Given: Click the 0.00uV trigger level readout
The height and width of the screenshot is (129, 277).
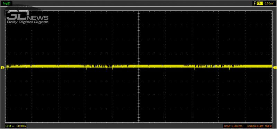Looking at the screenshot, I should click(x=269, y=3).
